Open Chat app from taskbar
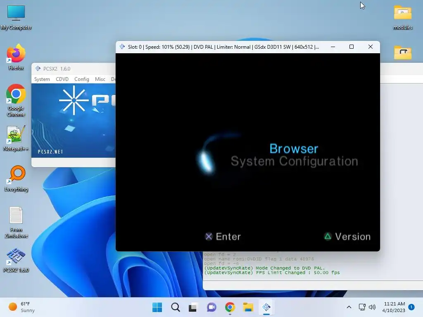The height and width of the screenshot is (317, 423). point(211,307)
